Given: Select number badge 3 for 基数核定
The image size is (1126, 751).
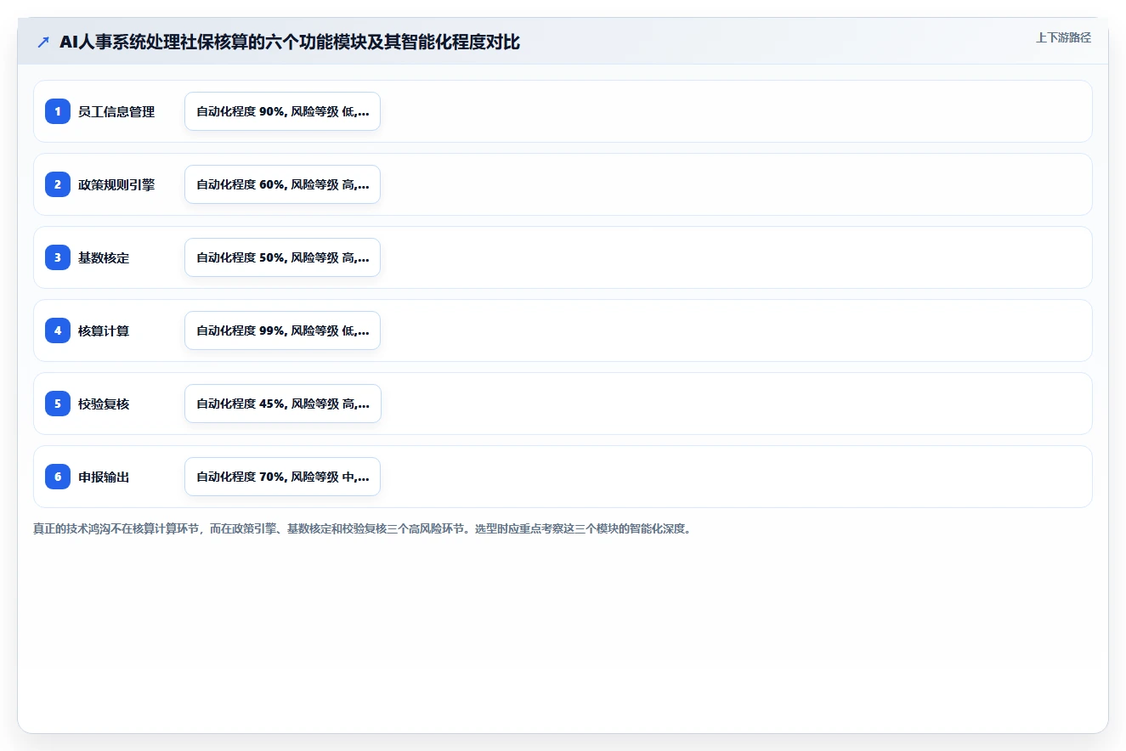Looking at the screenshot, I should [x=58, y=257].
